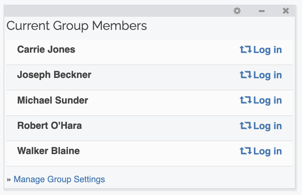Log in as Robert O'Hara
The image size is (302, 195).
click(267, 126)
